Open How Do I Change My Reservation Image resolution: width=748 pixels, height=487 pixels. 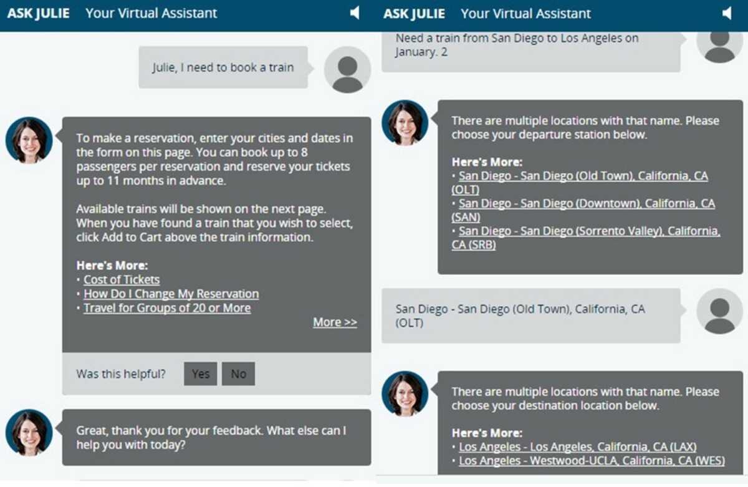tap(171, 294)
